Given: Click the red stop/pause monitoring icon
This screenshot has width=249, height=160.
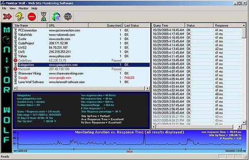Looking at the screenshot, I should click(32, 17).
